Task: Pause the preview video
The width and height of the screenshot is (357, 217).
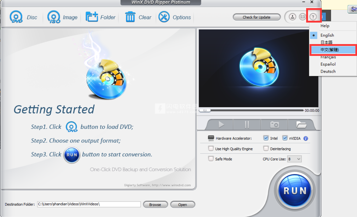Action: [247, 125]
